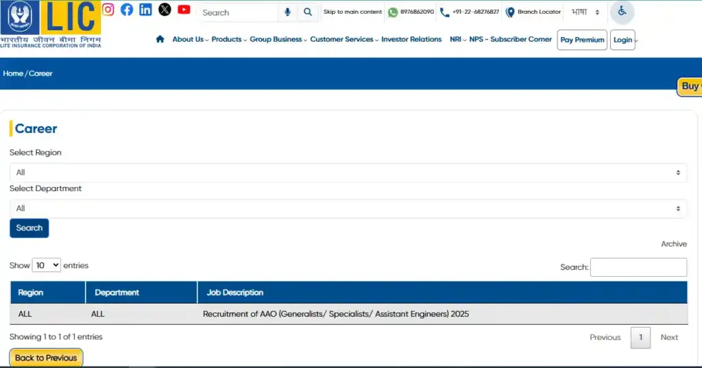Click the +91-22-68276827 phone number
This screenshot has width=702, height=368.
476,12
